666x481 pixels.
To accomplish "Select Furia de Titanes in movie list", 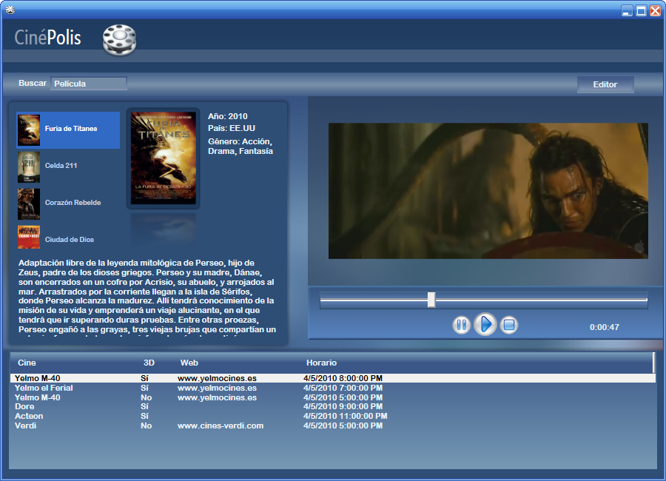I will pyautogui.click(x=68, y=130).
